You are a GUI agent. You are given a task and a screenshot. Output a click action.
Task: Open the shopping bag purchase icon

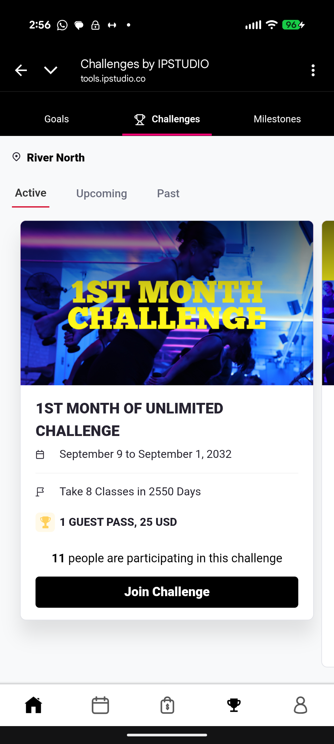click(x=167, y=705)
